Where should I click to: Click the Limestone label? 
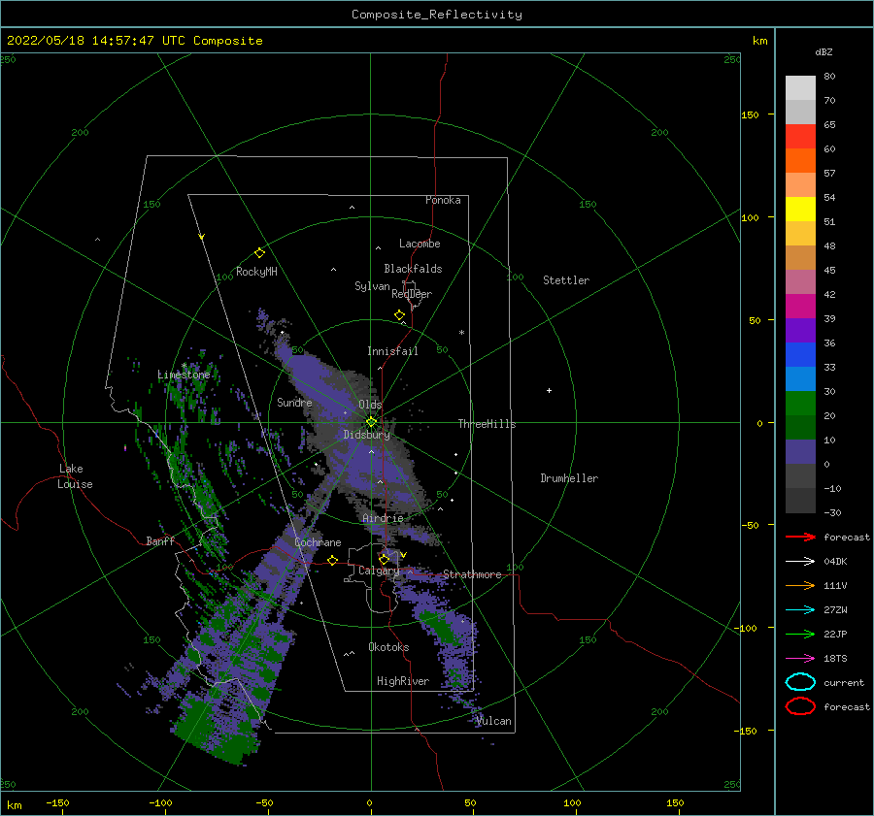tap(184, 375)
